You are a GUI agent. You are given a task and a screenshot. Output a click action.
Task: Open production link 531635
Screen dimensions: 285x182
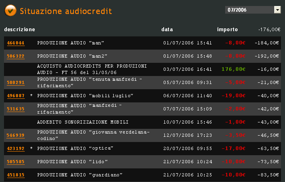click(x=16, y=109)
